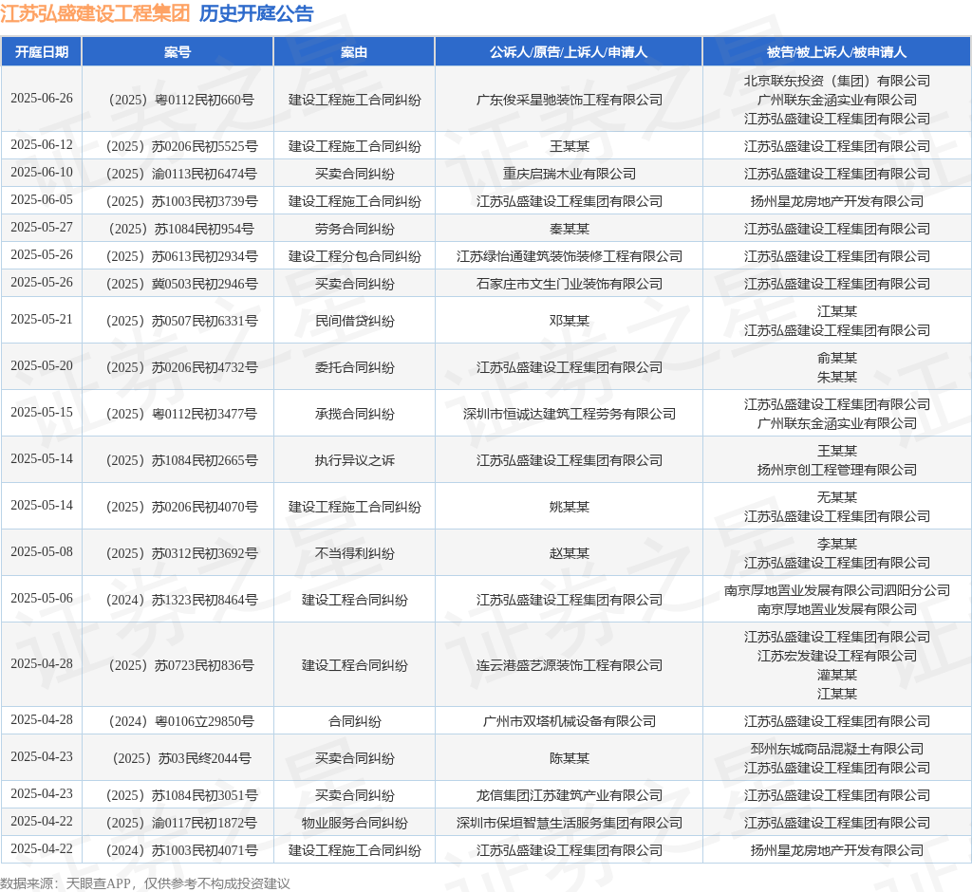Screen dimensions: 972x892
Task: Click the cause 合同纠纷 on 2025-04-28
Action: tap(354, 721)
